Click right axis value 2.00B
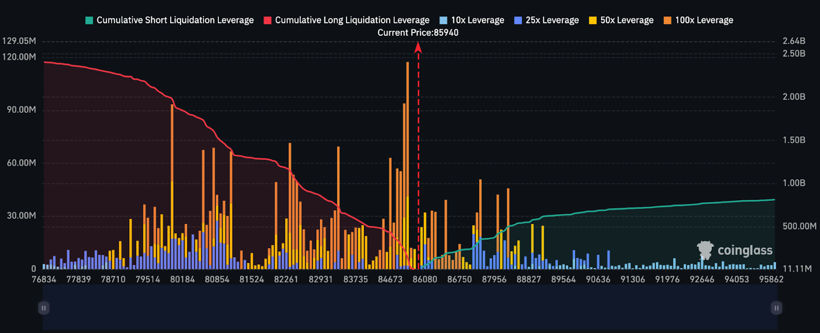Screen dimensions: 820x333 [794, 97]
